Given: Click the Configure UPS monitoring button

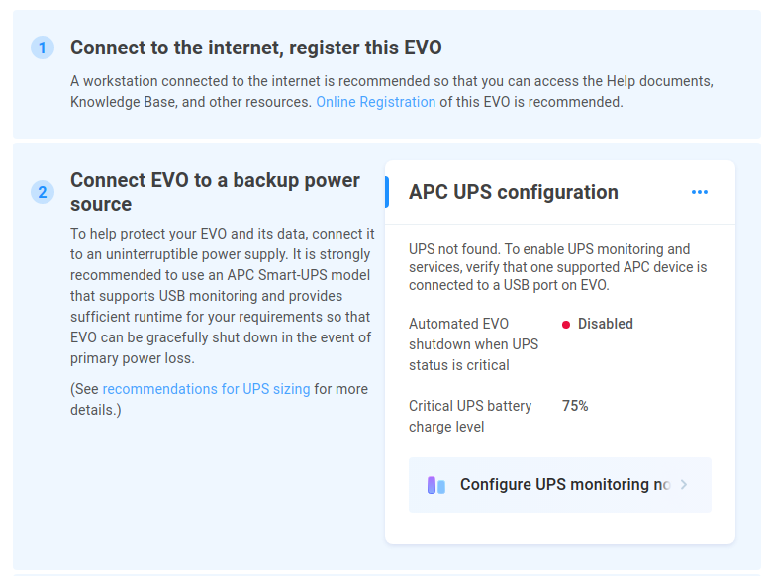Looking at the screenshot, I should tap(560, 485).
